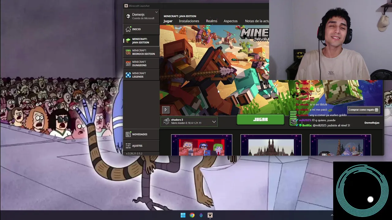The image size is (392, 220).
Task: Open the Inicio home icon in sidebar
Action: pyautogui.click(x=128, y=29)
